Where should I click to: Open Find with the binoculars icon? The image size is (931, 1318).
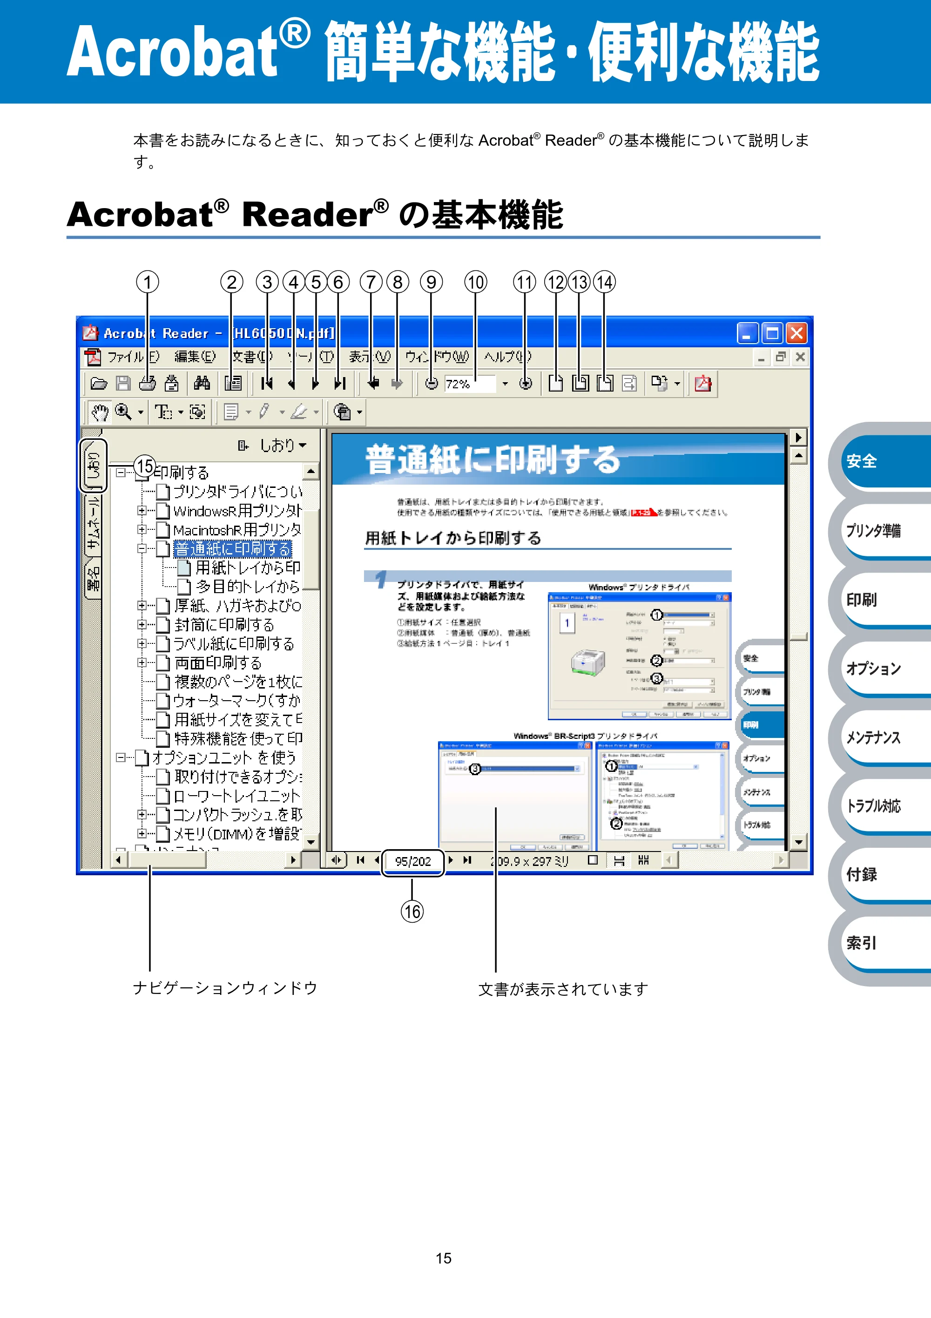tap(202, 384)
